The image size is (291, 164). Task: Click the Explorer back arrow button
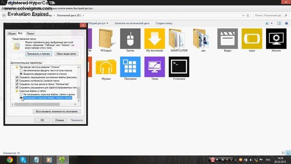pyautogui.click(x=4, y=15)
